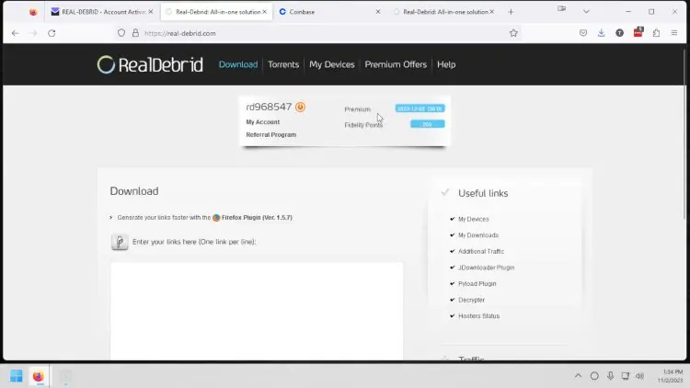
Task: Open Hosters Status useful link
Action: coord(478,316)
